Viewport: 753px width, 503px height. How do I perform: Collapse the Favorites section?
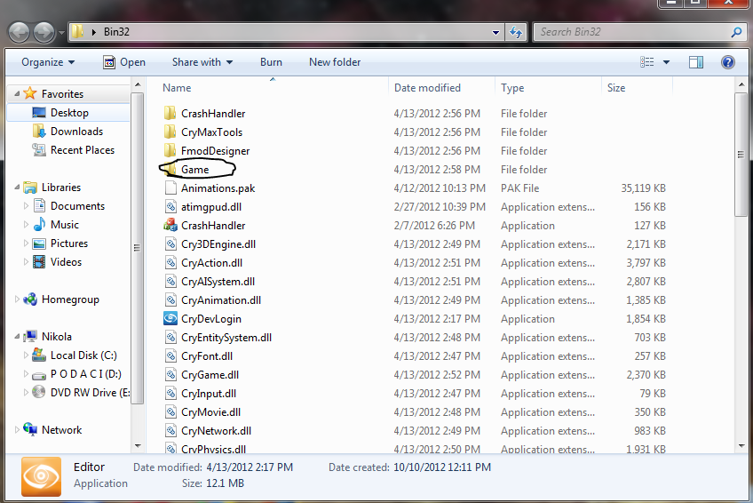tap(17, 93)
